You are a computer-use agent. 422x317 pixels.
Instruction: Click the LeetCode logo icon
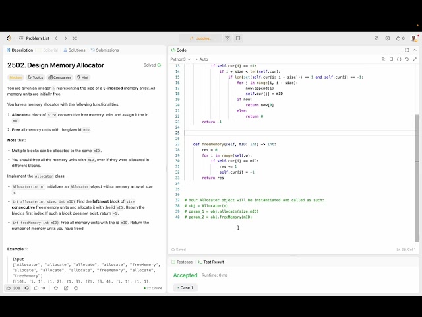[x=9, y=38]
